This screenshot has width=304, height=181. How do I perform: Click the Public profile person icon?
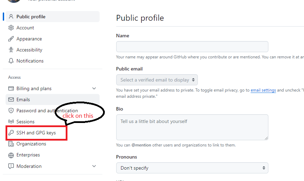click(x=11, y=17)
